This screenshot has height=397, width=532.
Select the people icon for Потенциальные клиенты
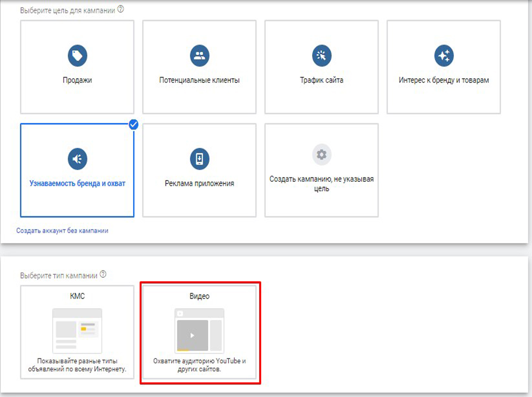tap(199, 55)
